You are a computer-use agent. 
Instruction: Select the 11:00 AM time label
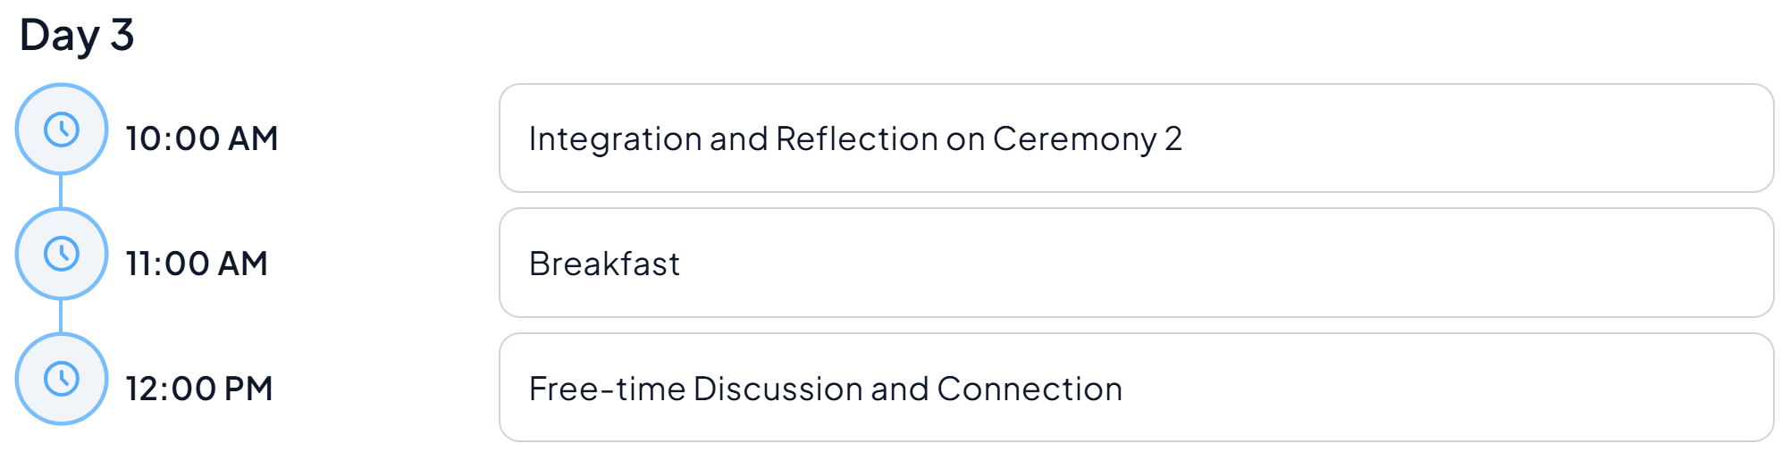(x=197, y=264)
